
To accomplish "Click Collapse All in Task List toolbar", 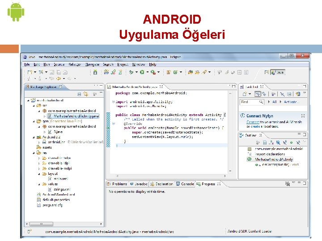I will 289,94.
